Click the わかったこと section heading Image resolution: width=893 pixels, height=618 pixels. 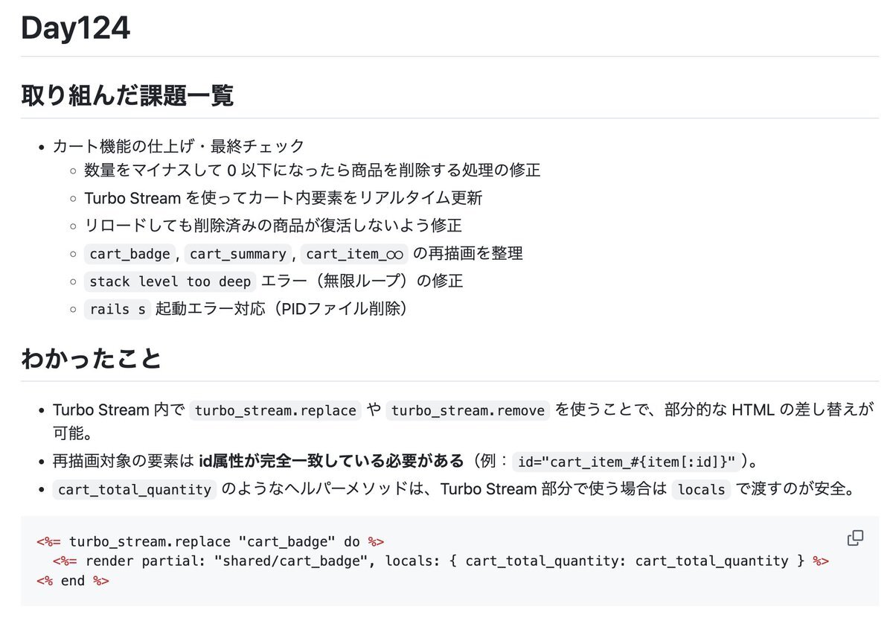pos(92,358)
